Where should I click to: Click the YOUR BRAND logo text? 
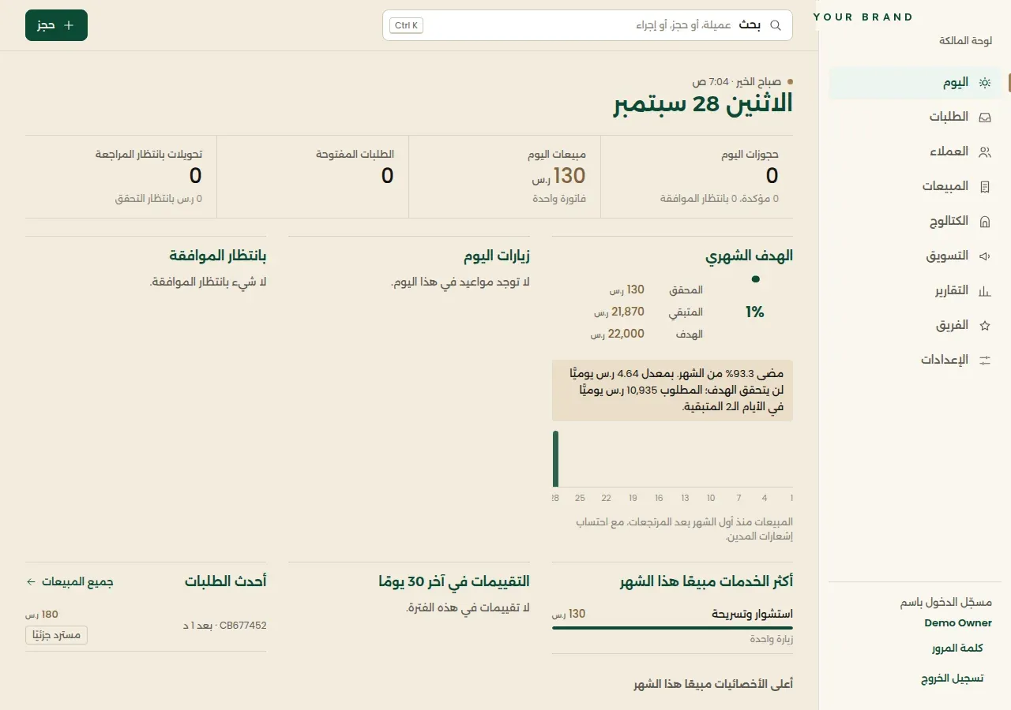pyautogui.click(x=863, y=17)
